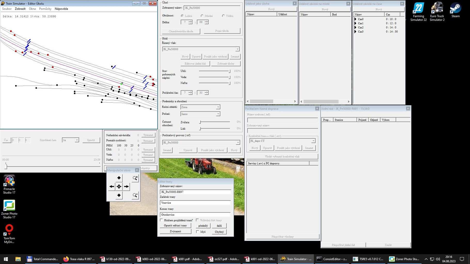Open volume control in system tray
This screenshot has height=264, width=470.
(438, 259)
